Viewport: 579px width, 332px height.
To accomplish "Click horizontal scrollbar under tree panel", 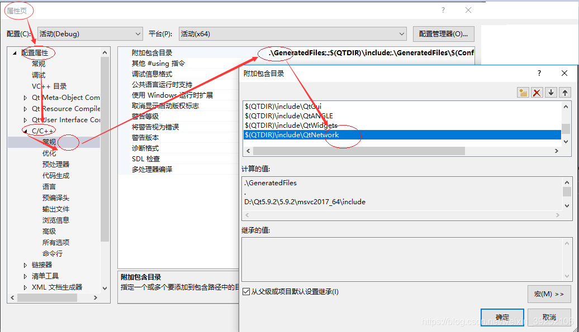I will point(48,298).
